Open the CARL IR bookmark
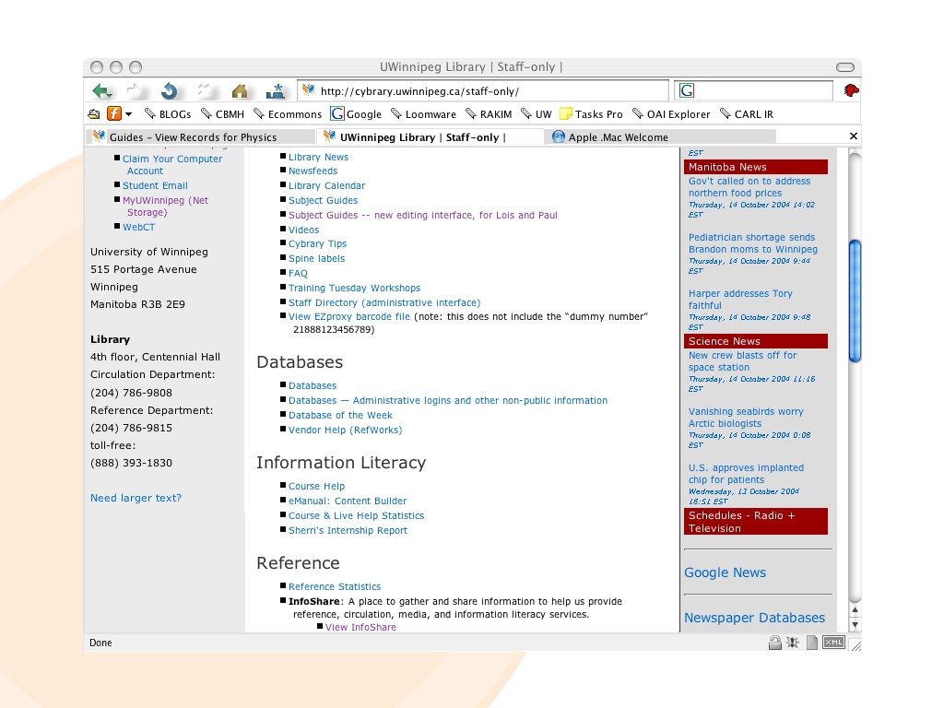The width and height of the screenshot is (944, 708). pos(747,113)
